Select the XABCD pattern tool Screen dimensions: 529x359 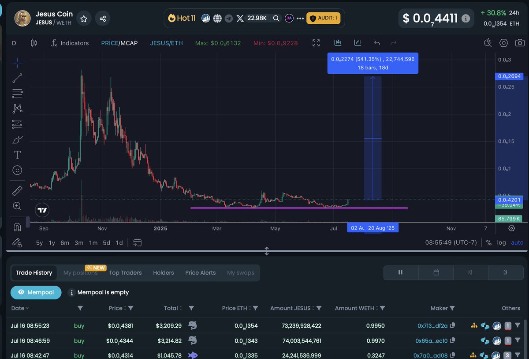[x=17, y=108]
